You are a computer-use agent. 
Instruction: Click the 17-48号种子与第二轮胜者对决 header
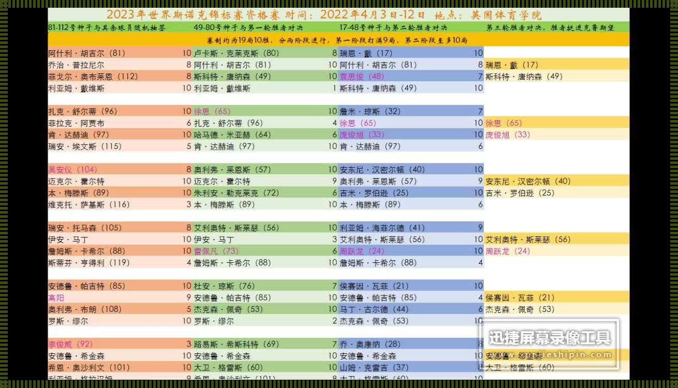393,28
